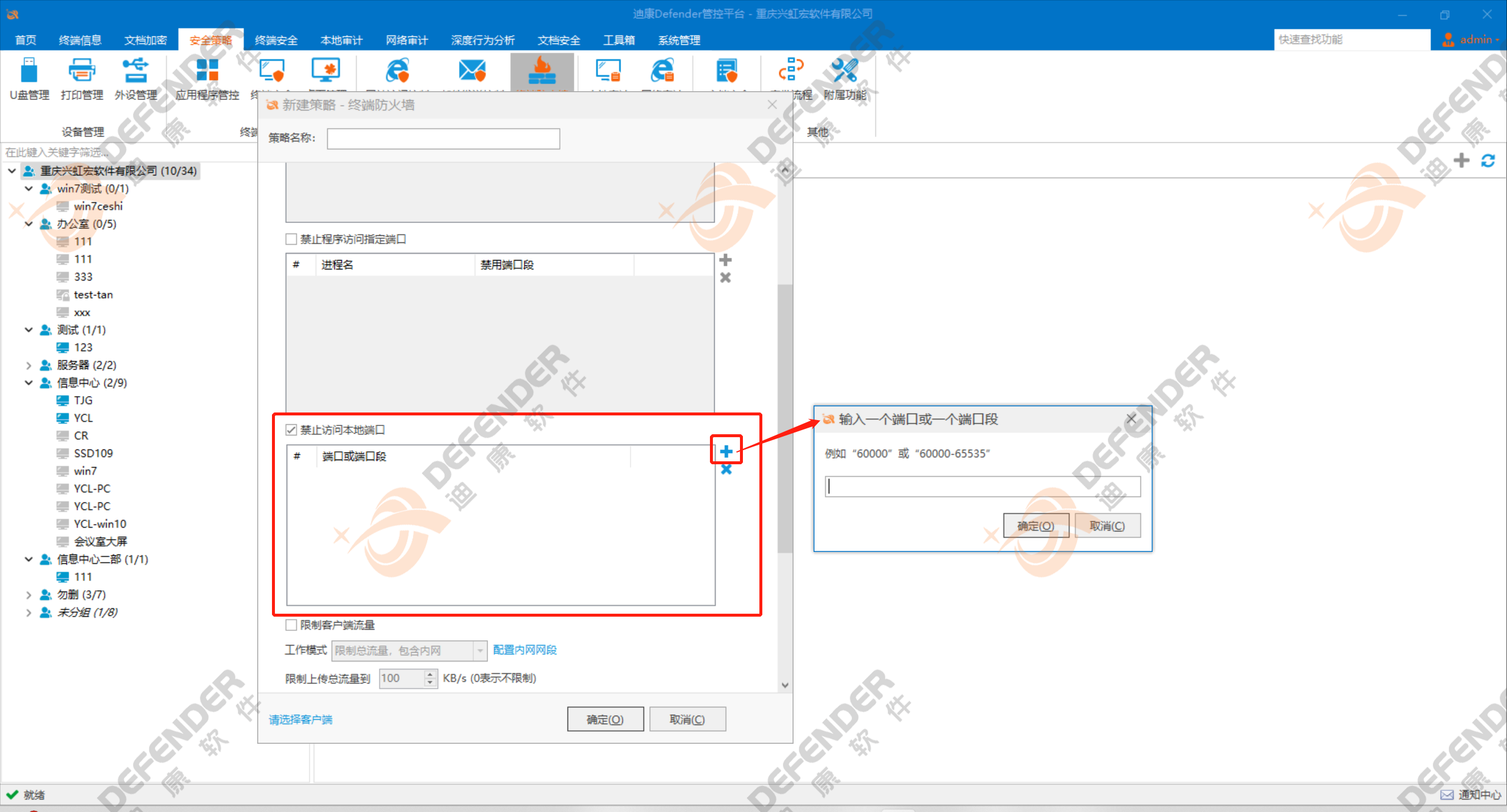This screenshot has width=1507, height=812.
Task: Click the 请选择客户端 link
Action: pyautogui.click(x=300, y=719)
